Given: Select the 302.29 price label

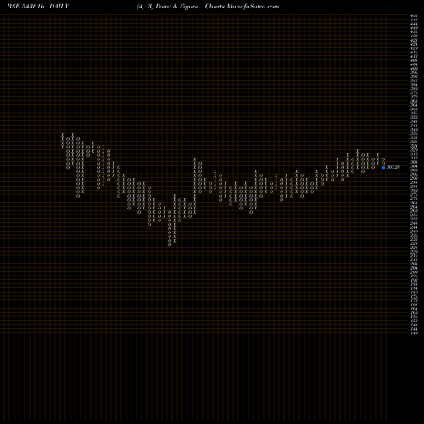Looking at the screenshot, I should (393, 167).
